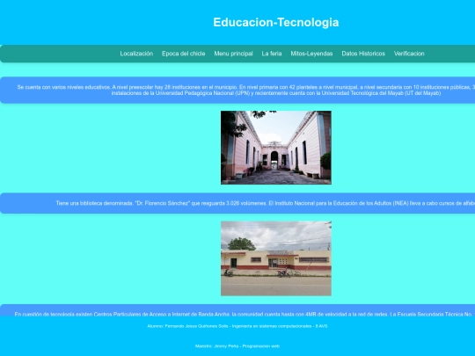Image resolution: width=475 pixels, height=356 pixels.
Task: Click the Educacion-Tecnologia page heading
Action: pyautogui.click(x=275, y=22)
